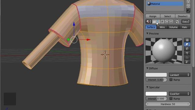
Task: Click the Deselect button
Action: 183,16
